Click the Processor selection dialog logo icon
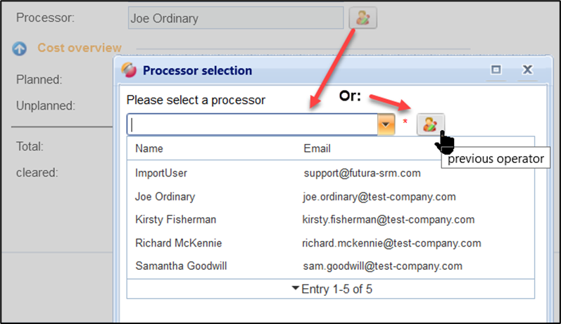The height and width of the screenshot is (324, 561). click(129, 70)
